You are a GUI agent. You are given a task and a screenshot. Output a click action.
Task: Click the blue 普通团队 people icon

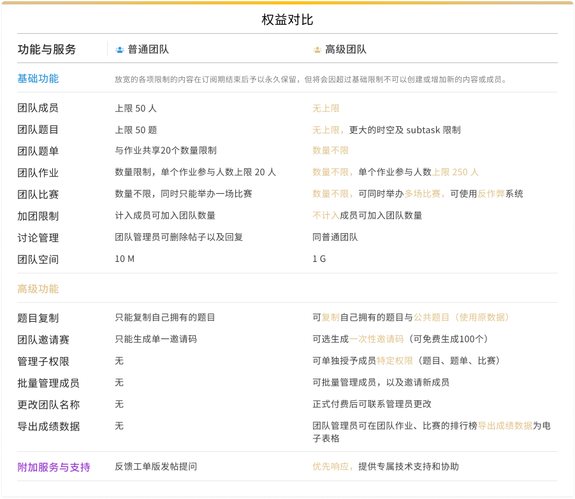click(x=119, y=50)
